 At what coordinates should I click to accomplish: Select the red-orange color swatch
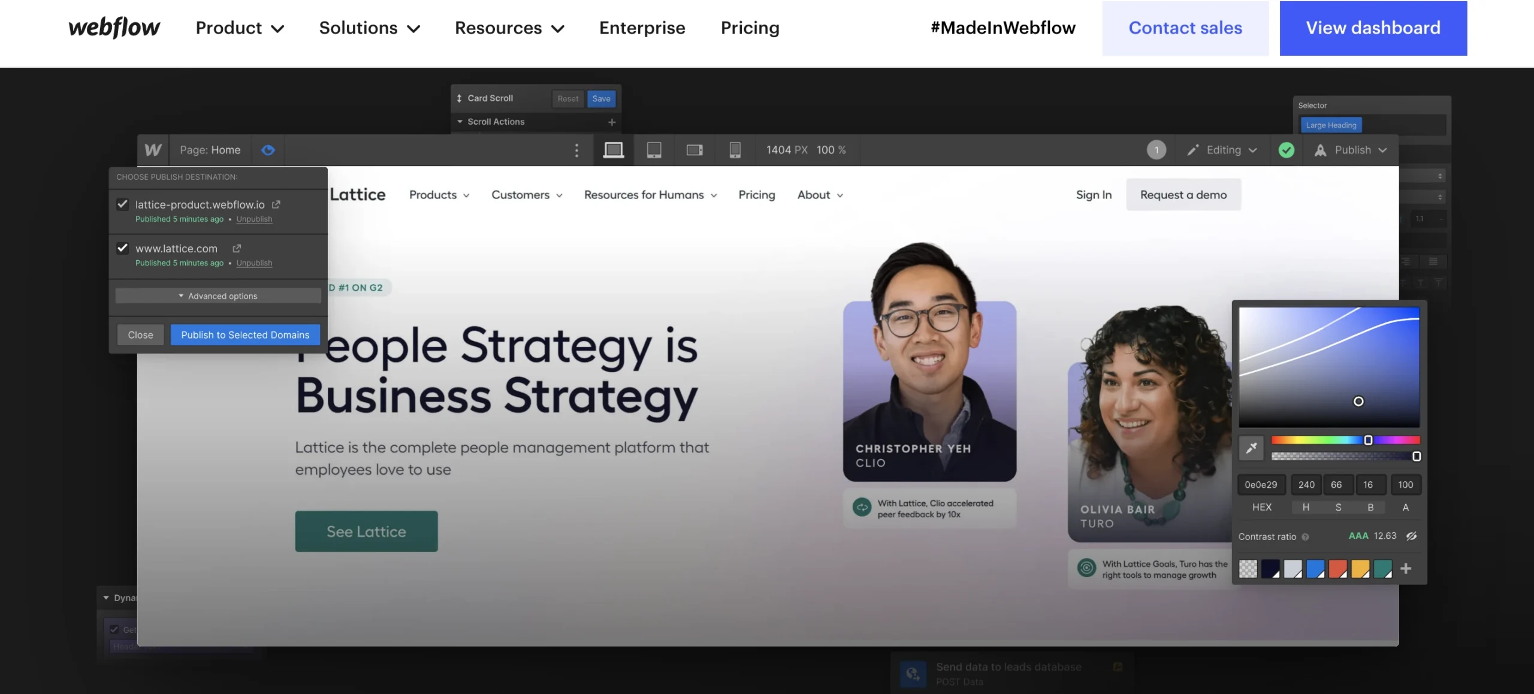tap(1337, 569)
